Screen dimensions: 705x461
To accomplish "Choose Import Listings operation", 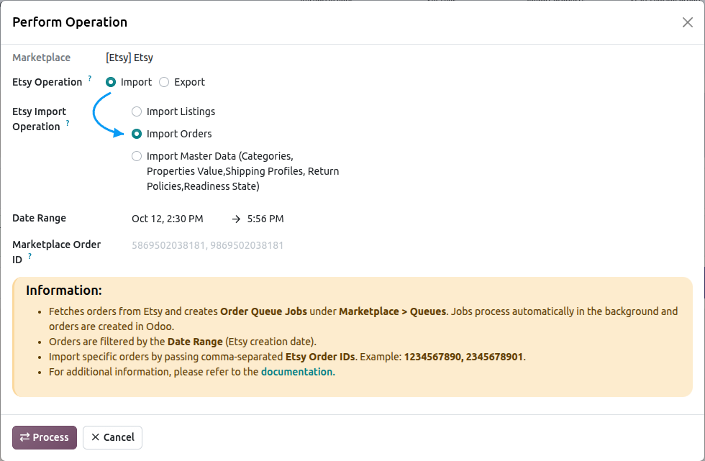I will (x=137, y=111).
